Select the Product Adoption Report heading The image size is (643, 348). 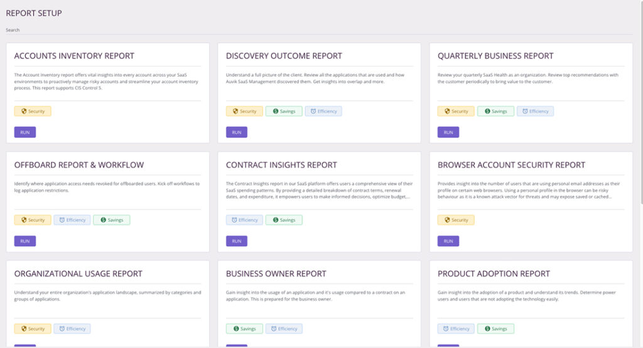[494, 274]
